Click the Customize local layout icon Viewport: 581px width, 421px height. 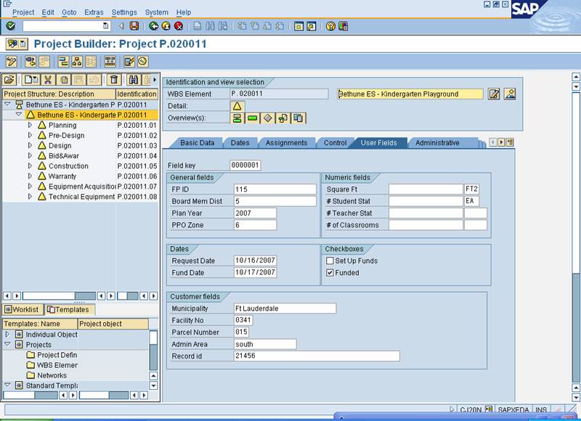point(343,26)
